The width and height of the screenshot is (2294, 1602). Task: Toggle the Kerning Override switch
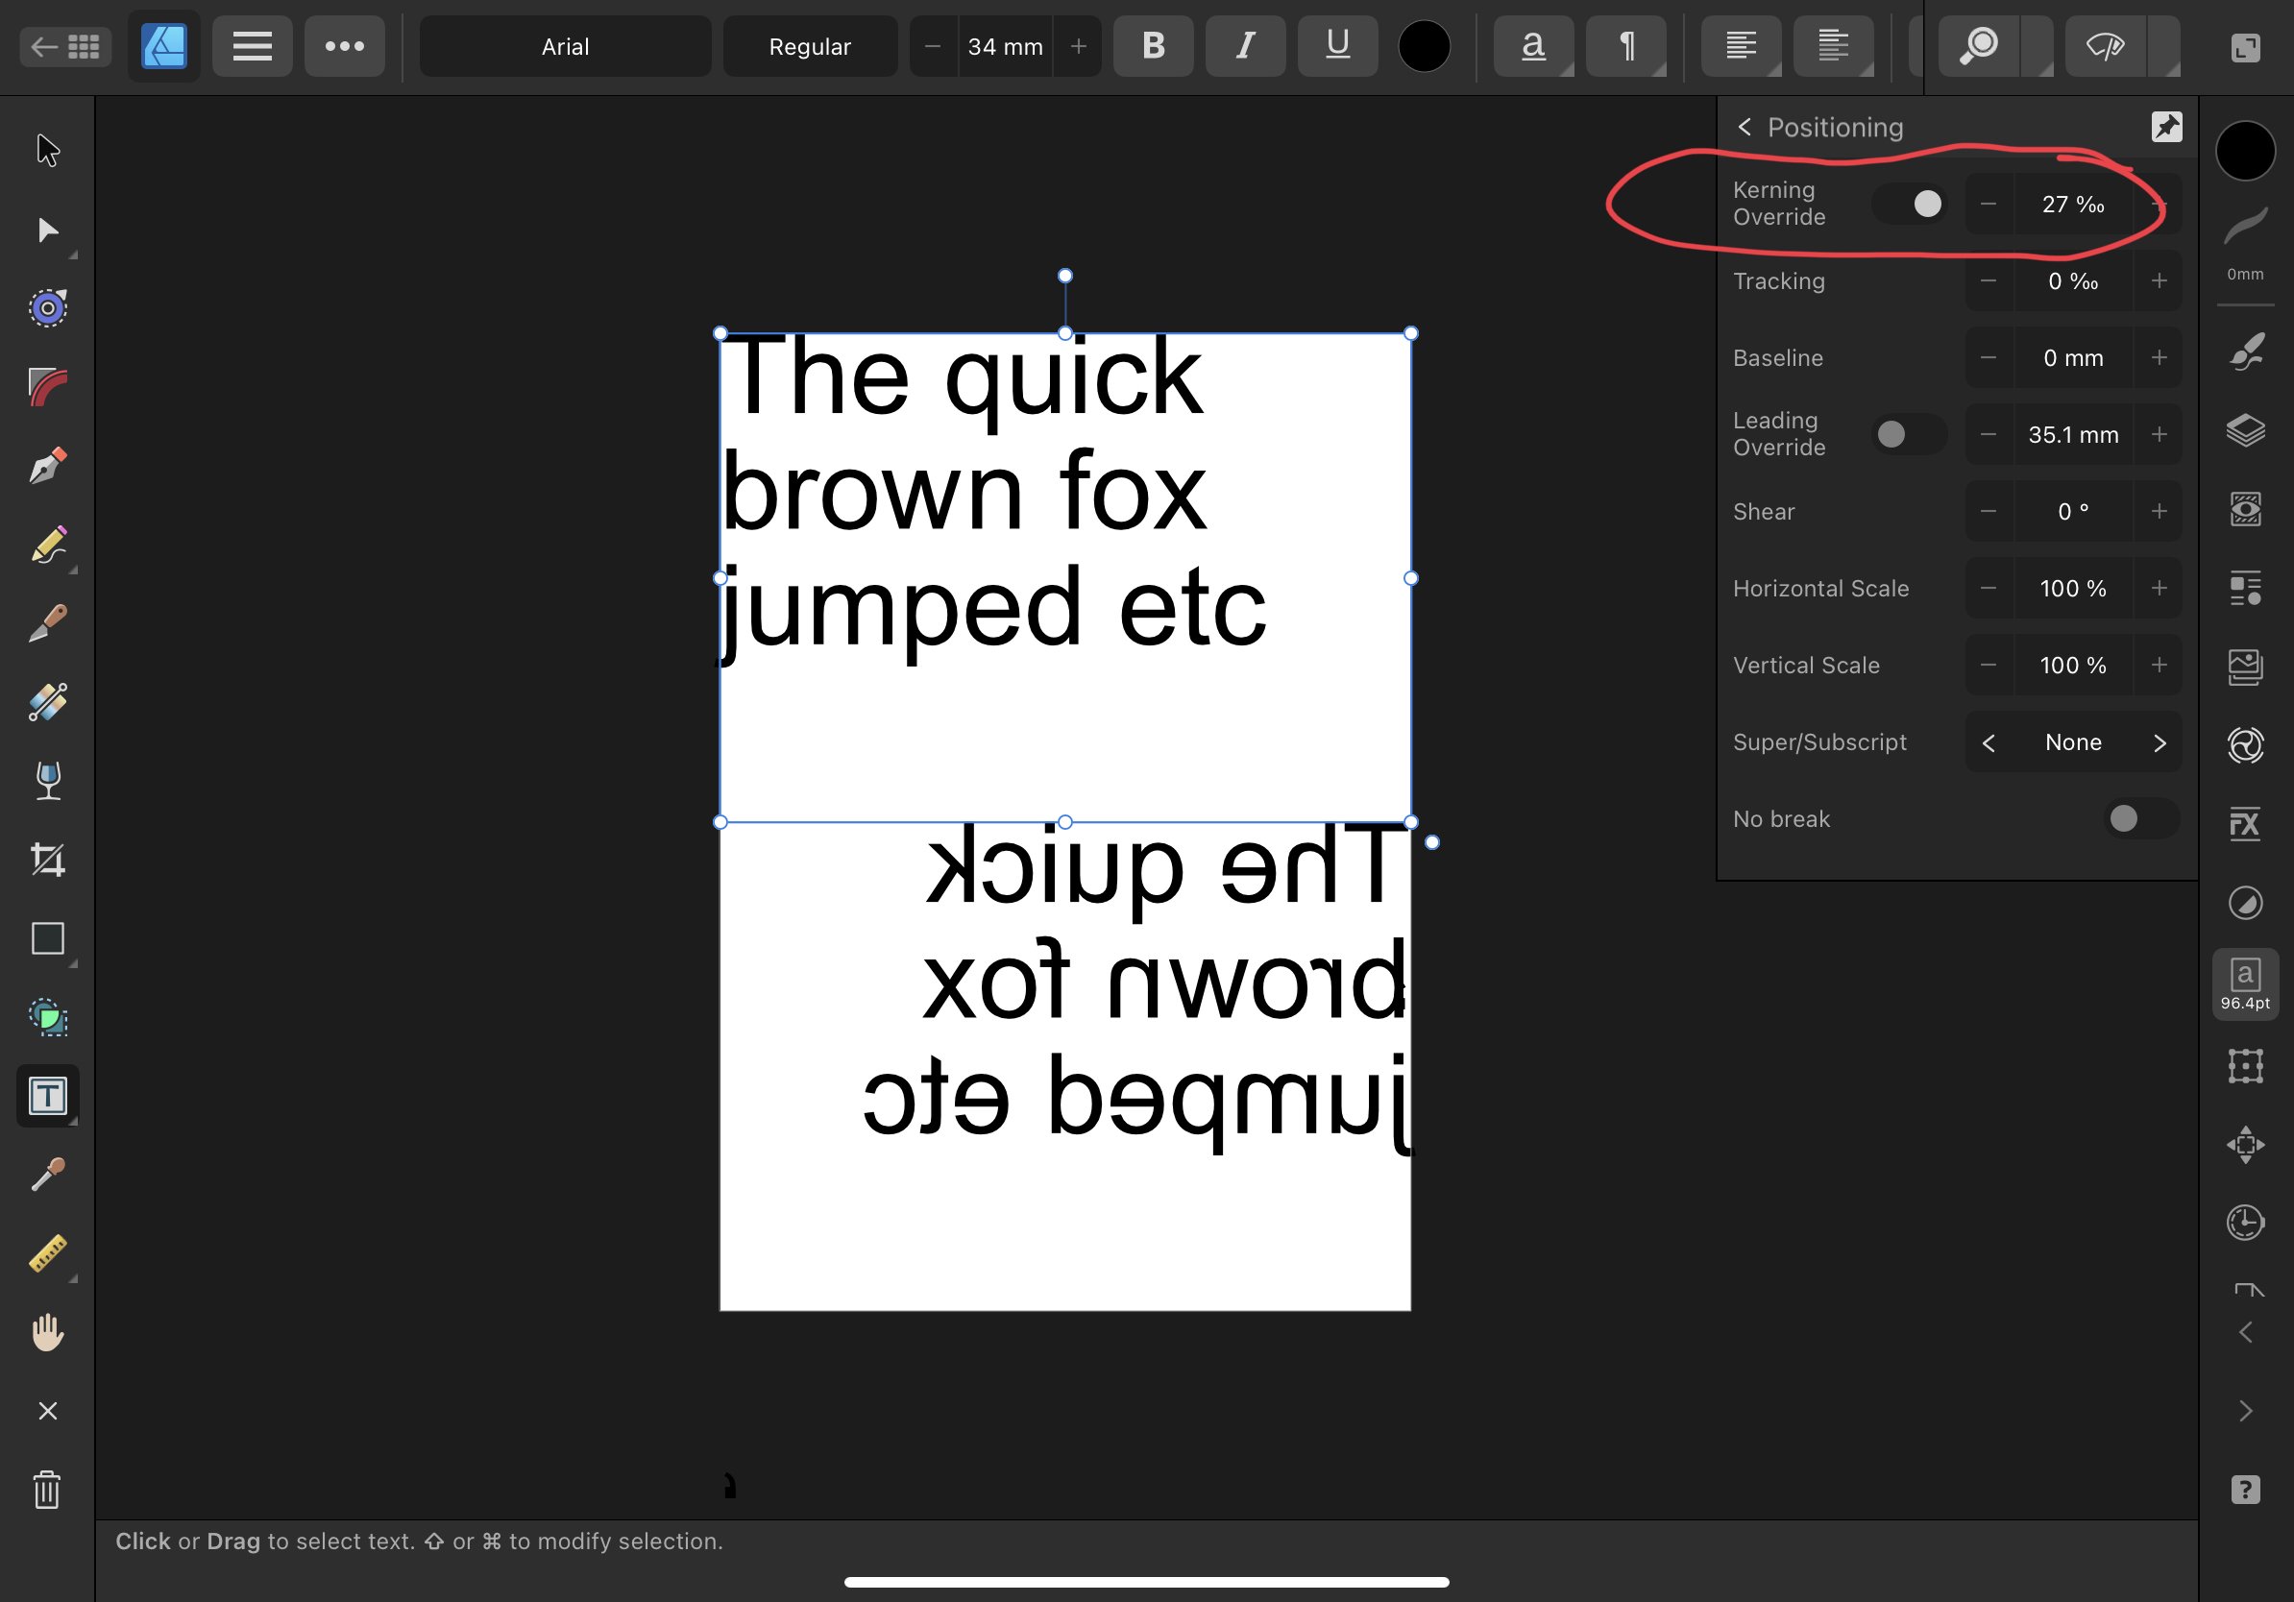(1910, 204)
